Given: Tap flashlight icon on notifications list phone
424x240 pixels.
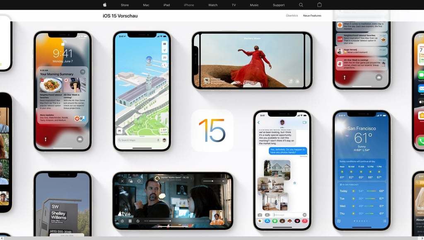Looking at the screenshot, I should [x=344, y=77].
